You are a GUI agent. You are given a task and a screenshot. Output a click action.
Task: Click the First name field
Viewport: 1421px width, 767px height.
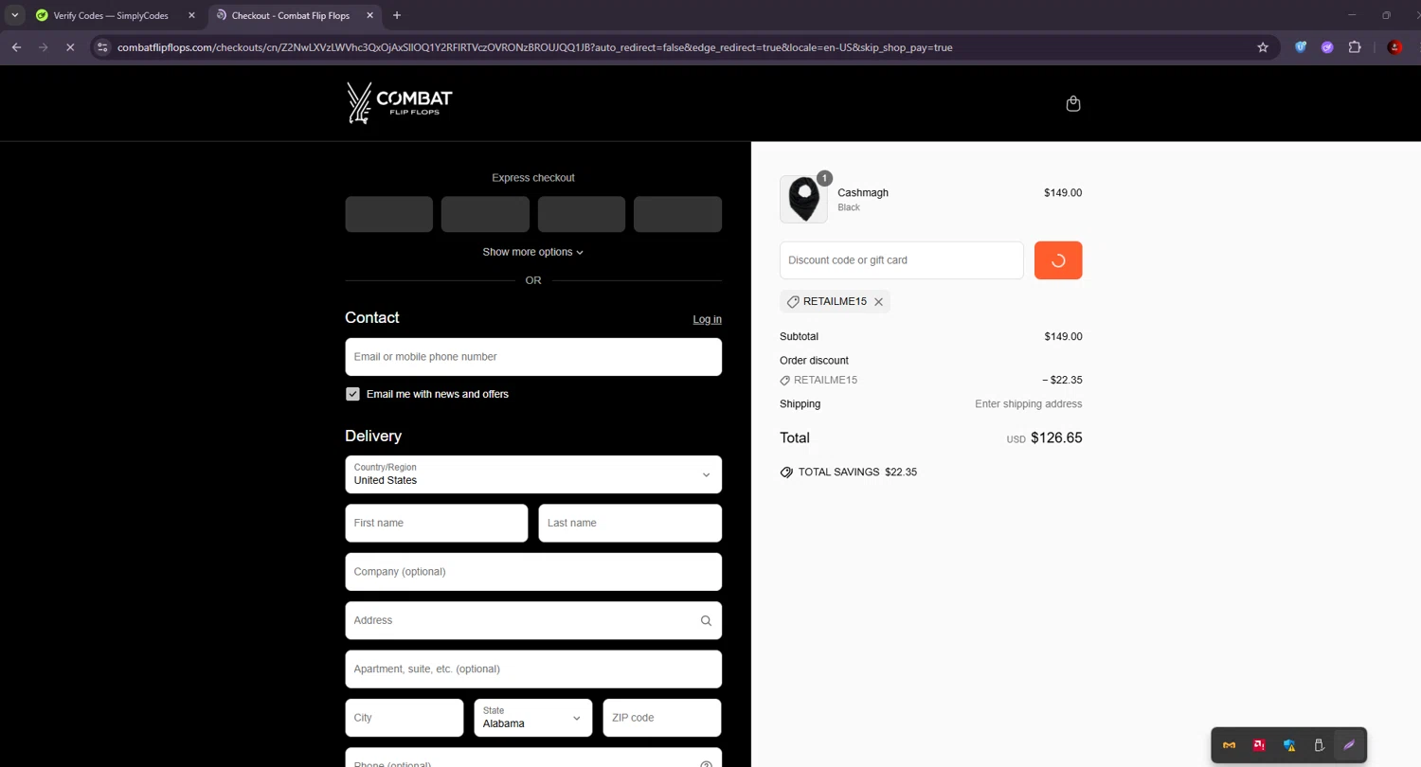437,523
